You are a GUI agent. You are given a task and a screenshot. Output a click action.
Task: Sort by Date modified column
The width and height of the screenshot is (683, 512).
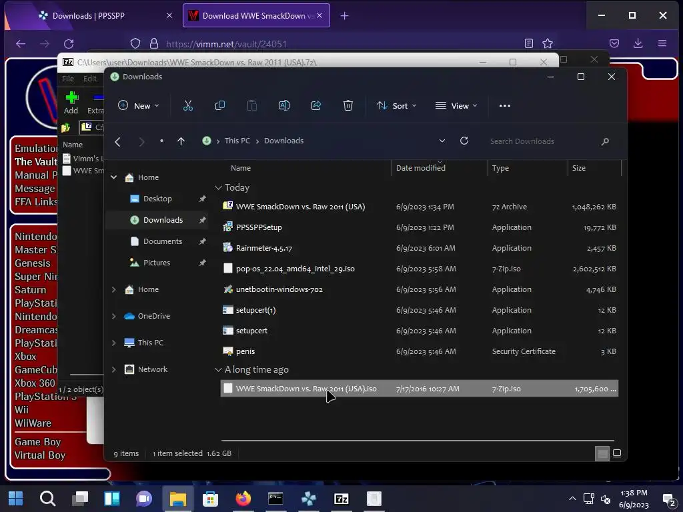(421, 168)
